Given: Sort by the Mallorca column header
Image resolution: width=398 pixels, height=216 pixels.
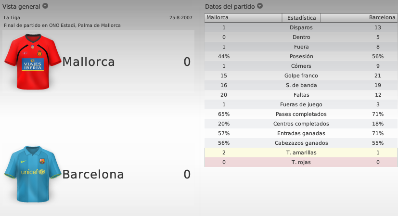Looking at the screenshot, I should 243,17.
